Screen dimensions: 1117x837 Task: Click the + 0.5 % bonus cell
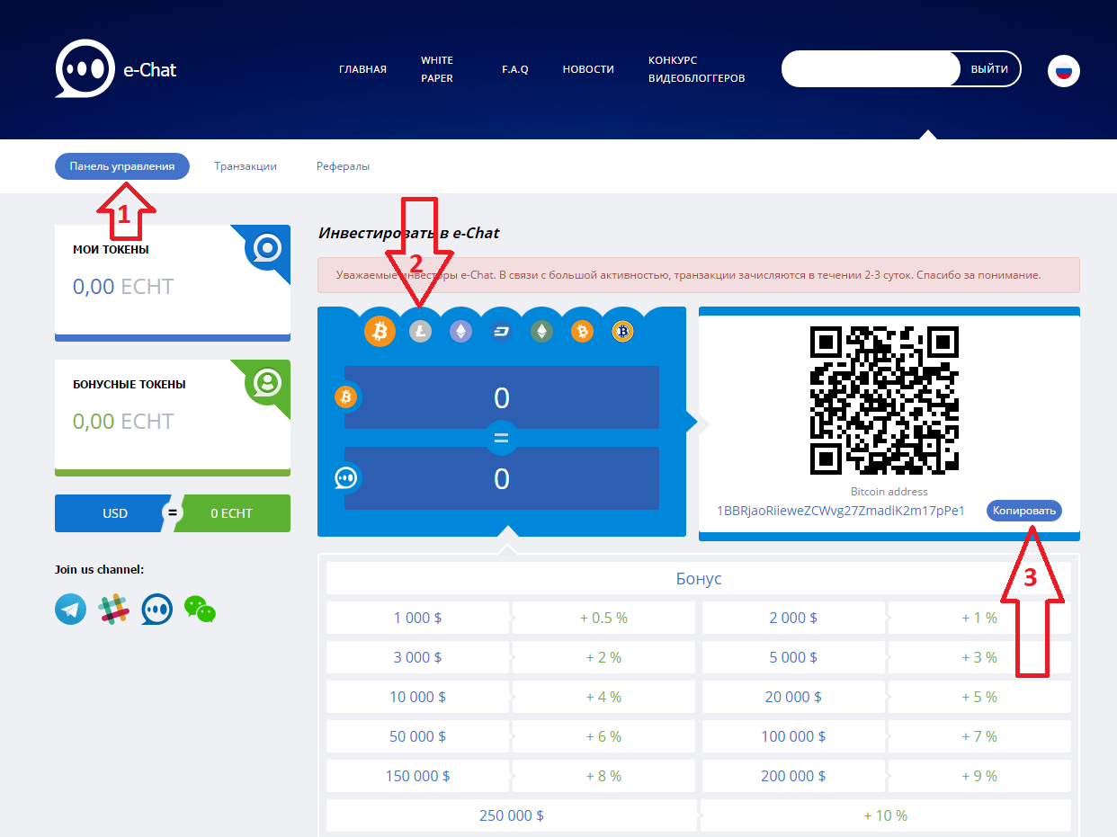(x=603, y=618)
